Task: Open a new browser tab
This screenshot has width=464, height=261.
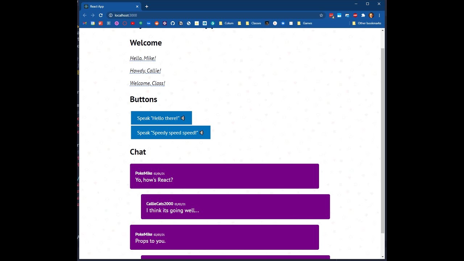Action: pyautogui.click(x=146, y=7)
